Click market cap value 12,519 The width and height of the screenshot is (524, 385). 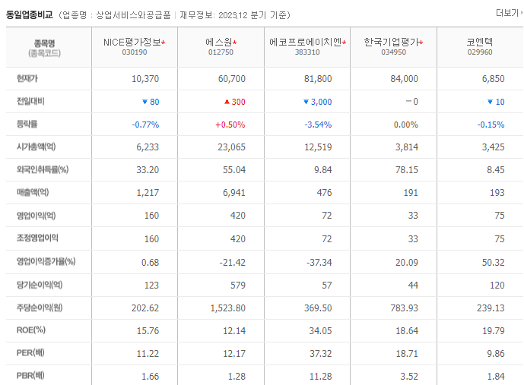318,147
